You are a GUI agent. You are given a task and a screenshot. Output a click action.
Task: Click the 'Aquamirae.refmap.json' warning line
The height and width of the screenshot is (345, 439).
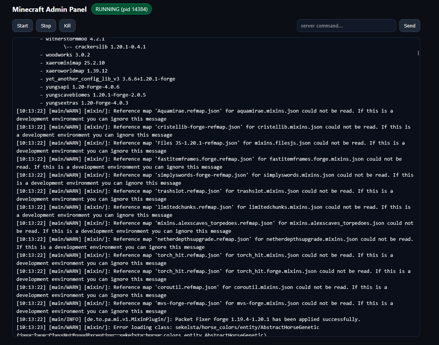[205, 115]
